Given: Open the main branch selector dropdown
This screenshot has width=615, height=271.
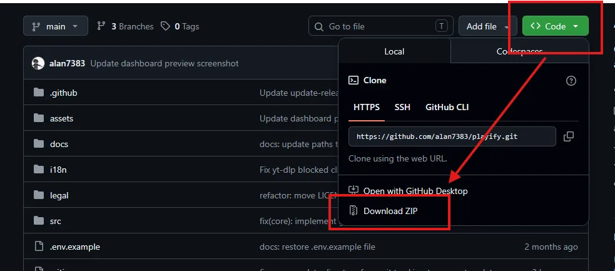Looking at the screenshot, I should click(55, 26).
